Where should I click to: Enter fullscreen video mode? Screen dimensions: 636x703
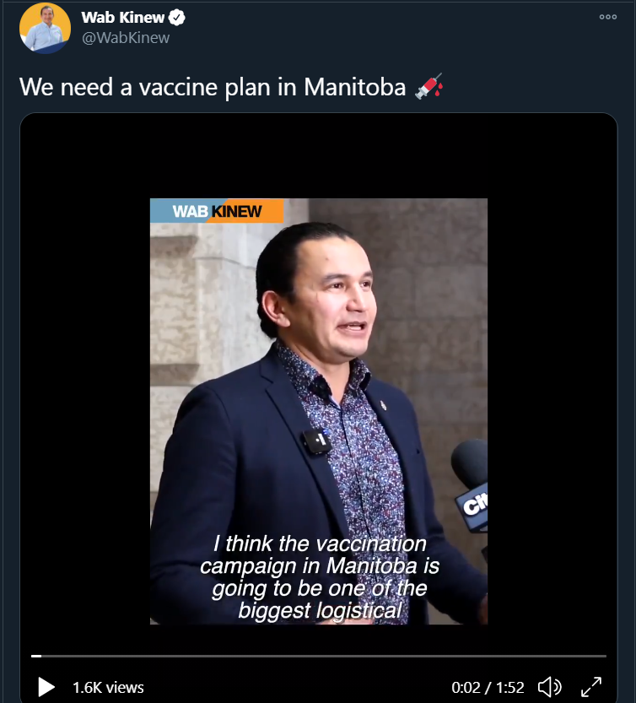pos(592,687)
